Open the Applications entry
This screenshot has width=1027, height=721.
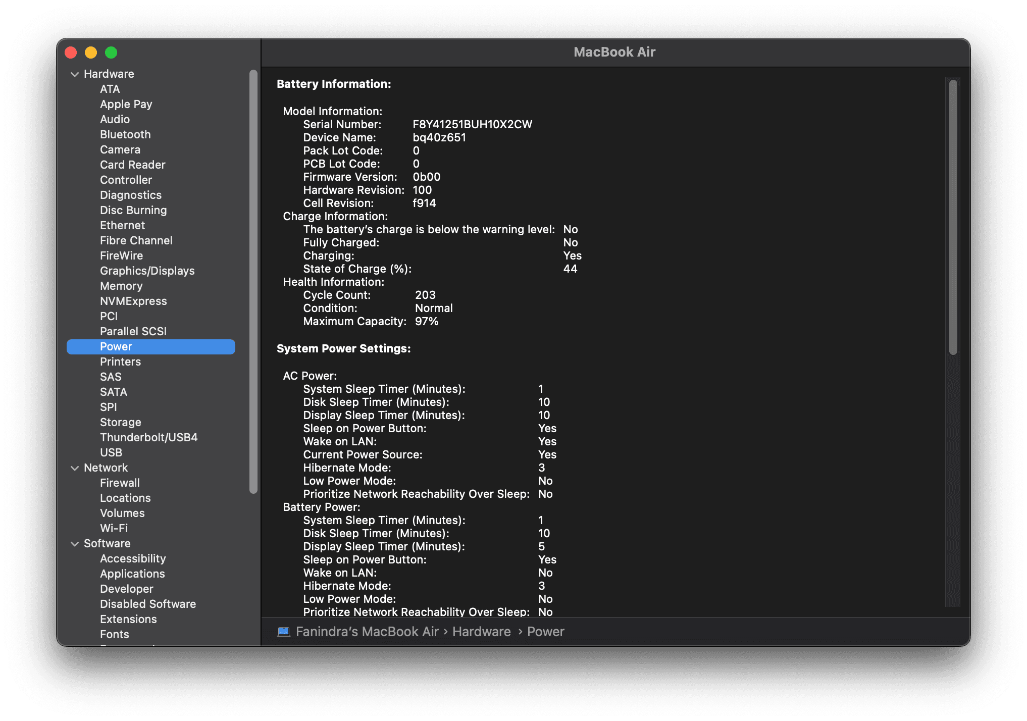pyautogui.click(x=132, y=574)
